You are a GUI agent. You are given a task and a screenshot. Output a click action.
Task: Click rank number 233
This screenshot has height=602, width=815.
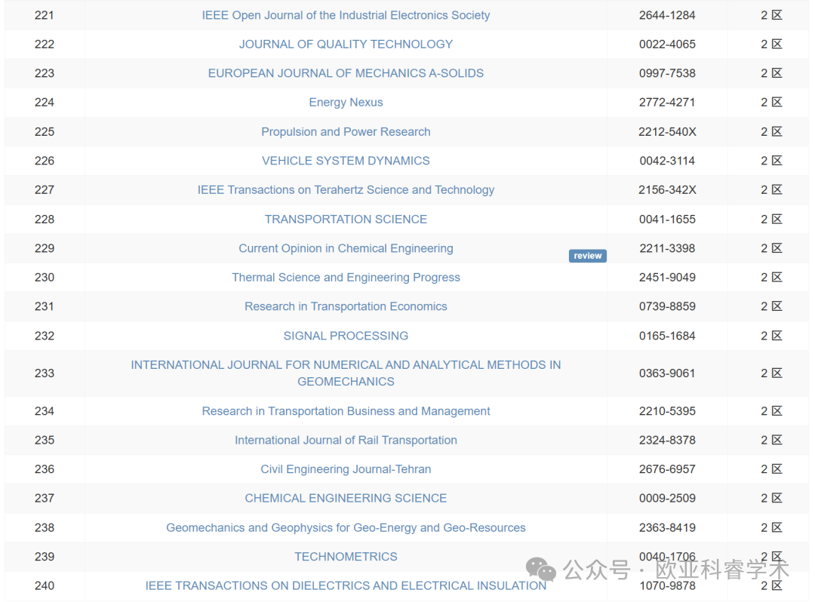coord(45,373)
